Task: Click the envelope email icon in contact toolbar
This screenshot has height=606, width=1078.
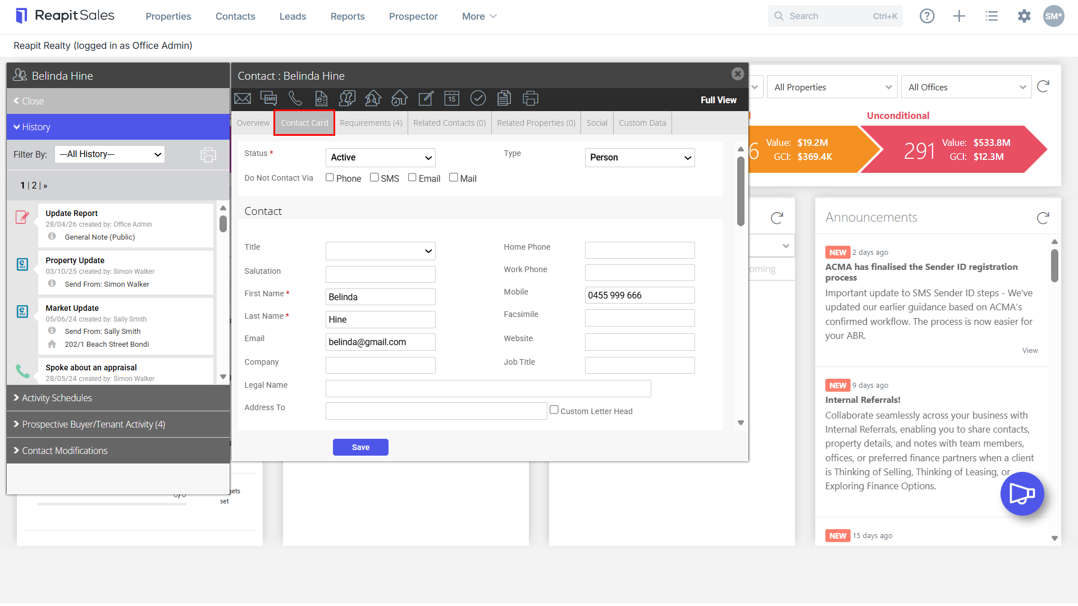Action: [243, 99]
